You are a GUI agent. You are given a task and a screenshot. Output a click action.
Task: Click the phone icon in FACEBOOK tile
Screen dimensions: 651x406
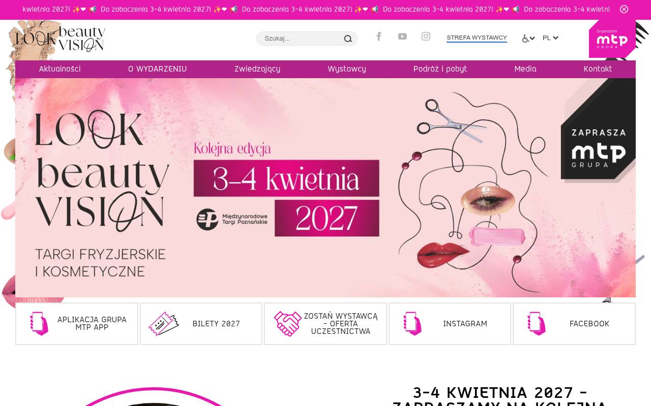537,324
